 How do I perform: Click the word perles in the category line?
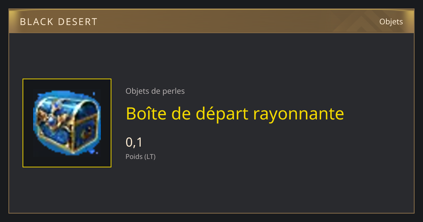click(x=173, y=92)
